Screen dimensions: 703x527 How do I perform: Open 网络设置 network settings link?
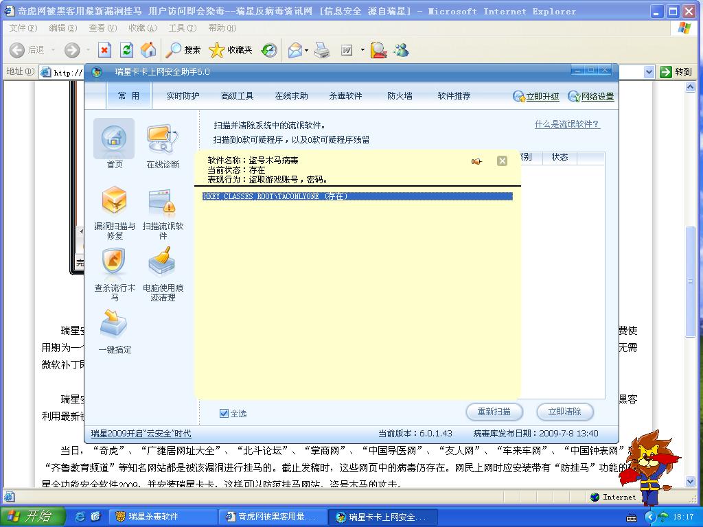click(591, 96)
